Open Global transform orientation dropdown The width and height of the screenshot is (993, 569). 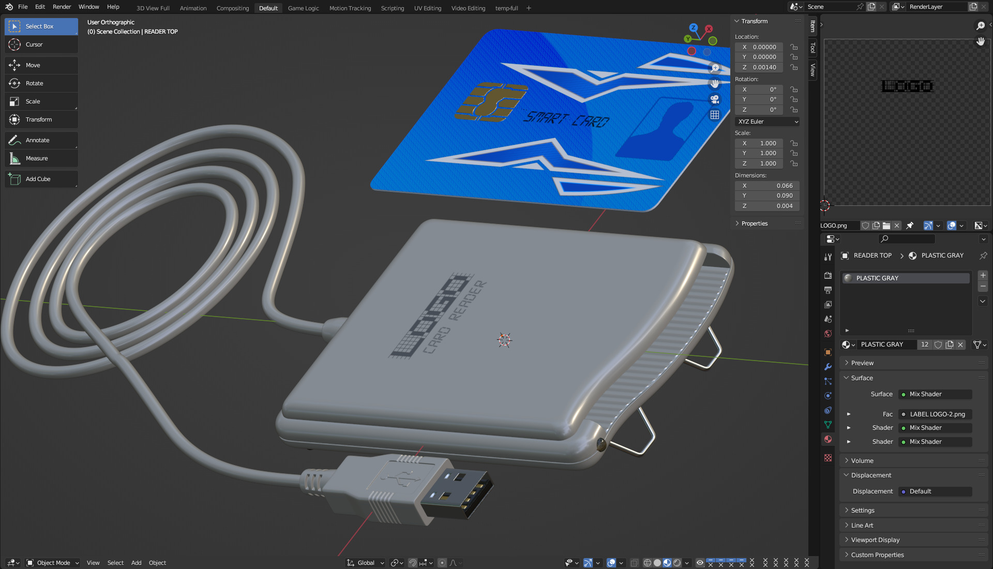tap(366, 563)
